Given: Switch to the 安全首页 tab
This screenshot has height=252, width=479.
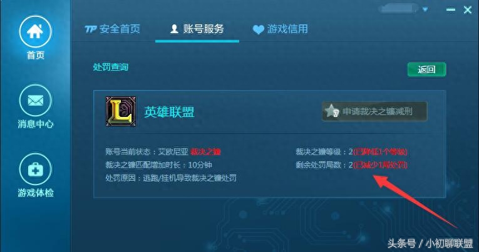Looking at the screenshot, I should coord(113,29).
